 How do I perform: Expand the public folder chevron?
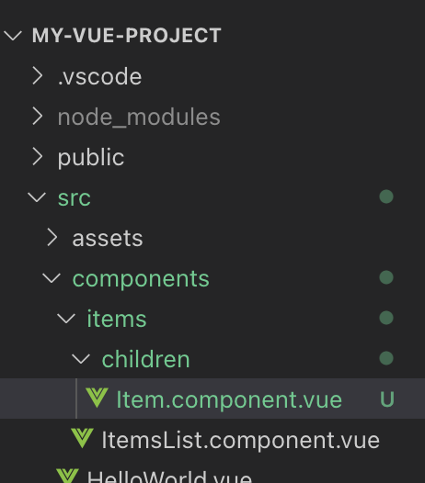38,157
